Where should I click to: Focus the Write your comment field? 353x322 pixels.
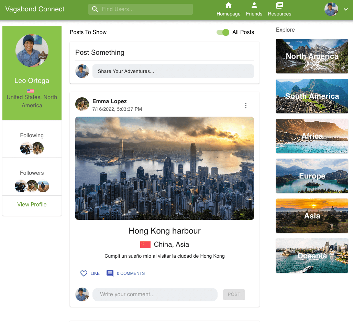(155, 294)
